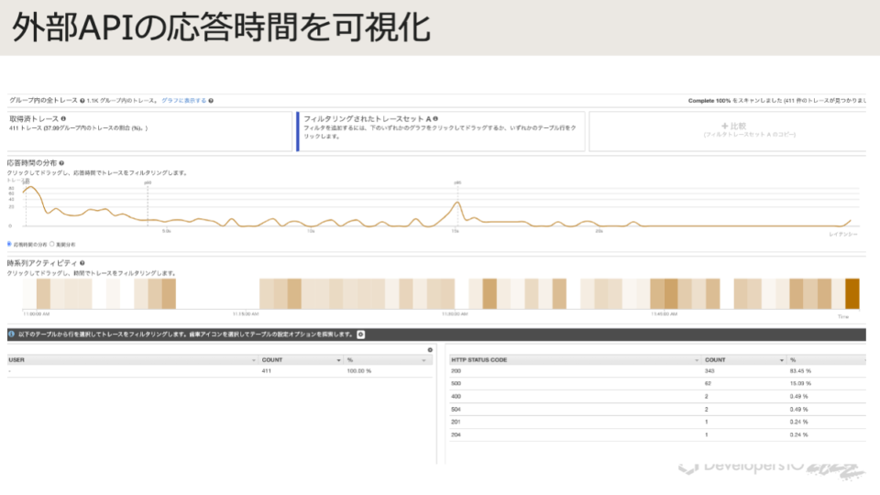
Task: Open COUNT dropdown in HTTP status table
Action: pos(782,360)
